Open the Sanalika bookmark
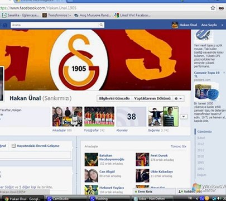226x201 pixels. click(21, 15)
